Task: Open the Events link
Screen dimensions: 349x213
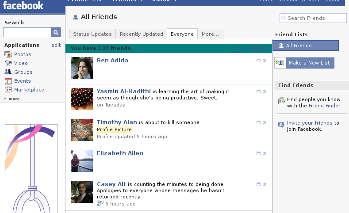Action: (23, 81)
